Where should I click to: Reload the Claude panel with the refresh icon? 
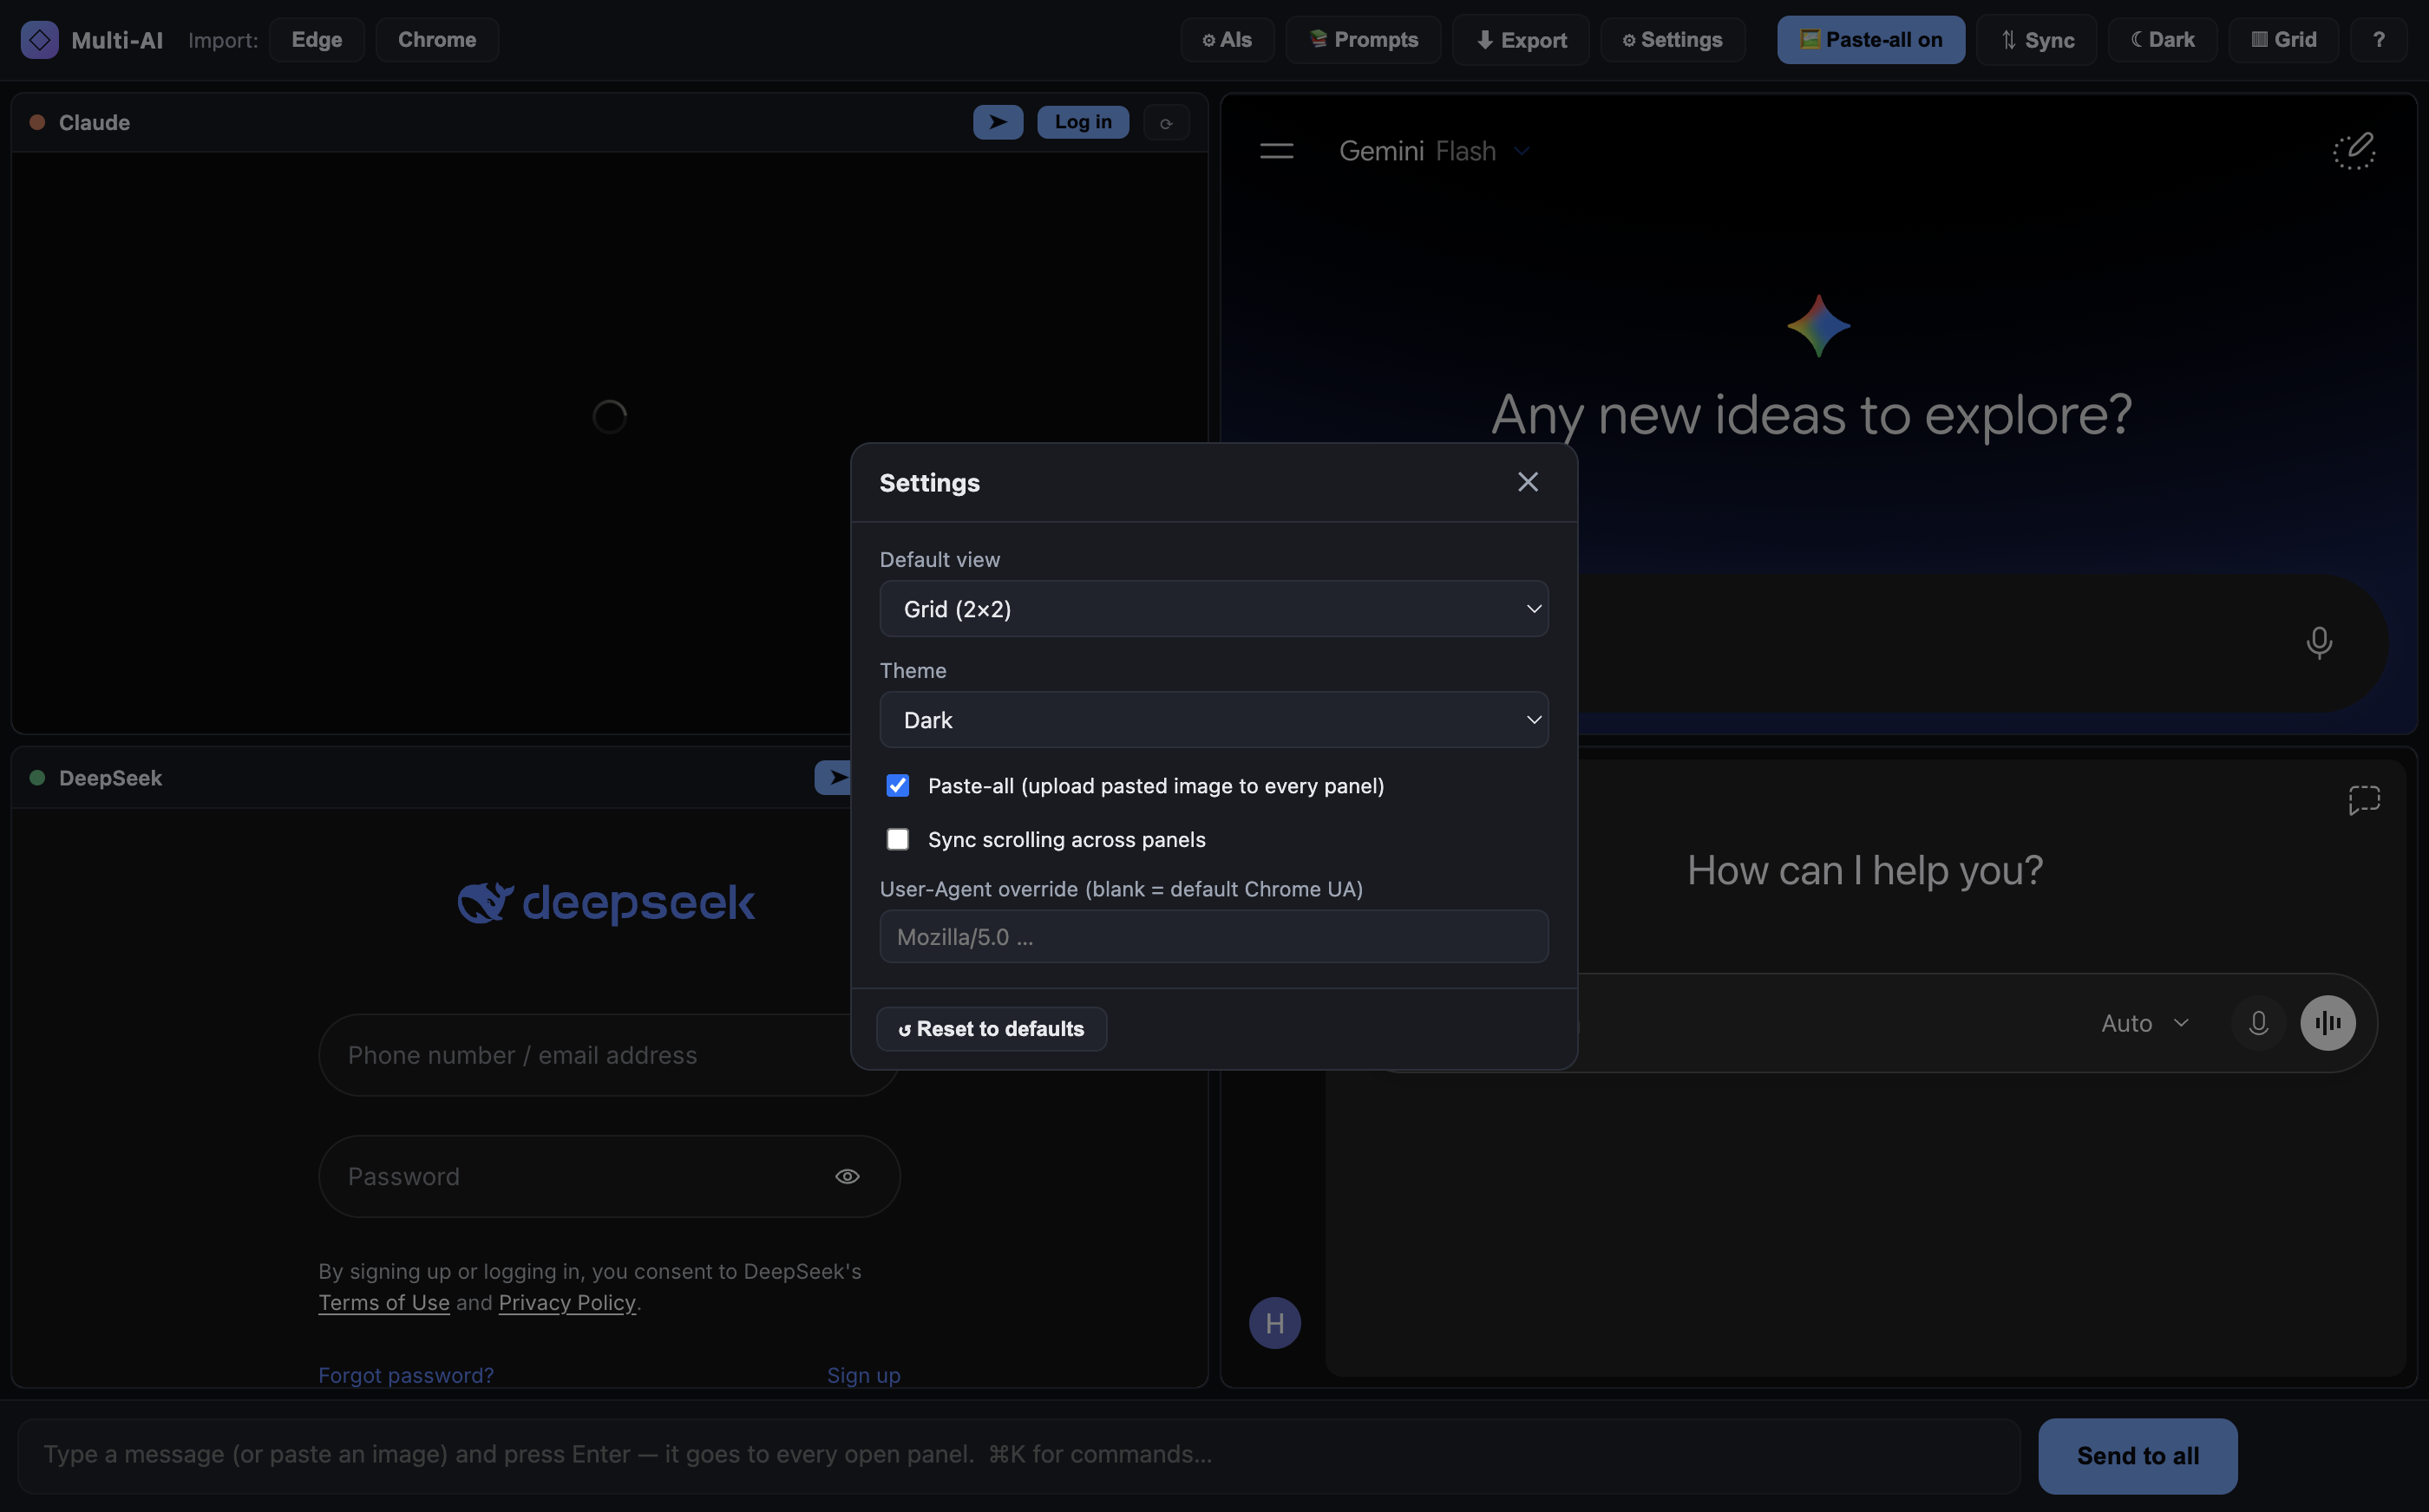pyautogui.click(x=1165, y=123)
